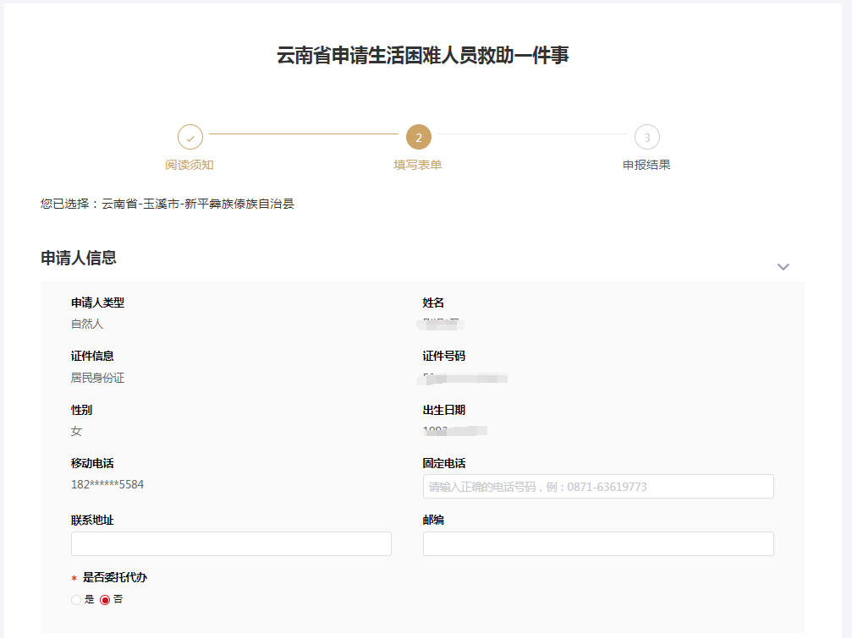Click the 申报结果 step label
The width and height of the screenshot is (852, 638).
pyautogui.click(x=646, y=164)
